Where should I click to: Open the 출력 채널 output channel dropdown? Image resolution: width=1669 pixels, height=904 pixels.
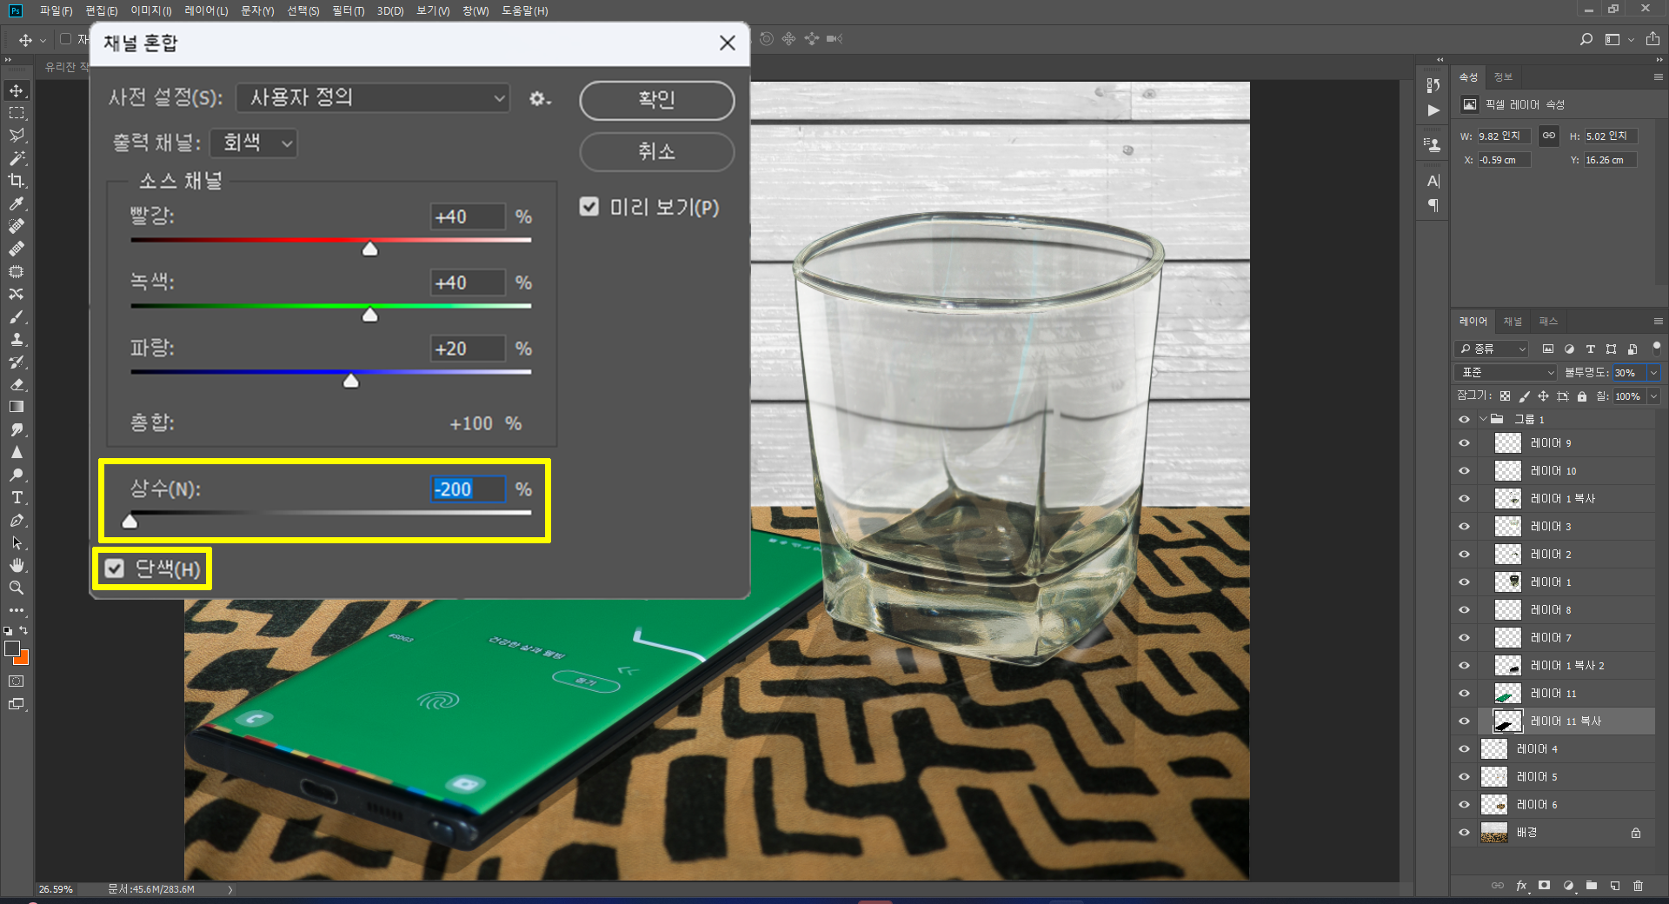[254, 143]
